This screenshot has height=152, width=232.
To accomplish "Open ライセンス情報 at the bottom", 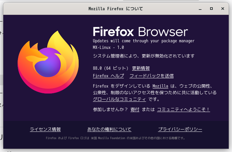I will (45, 129).
